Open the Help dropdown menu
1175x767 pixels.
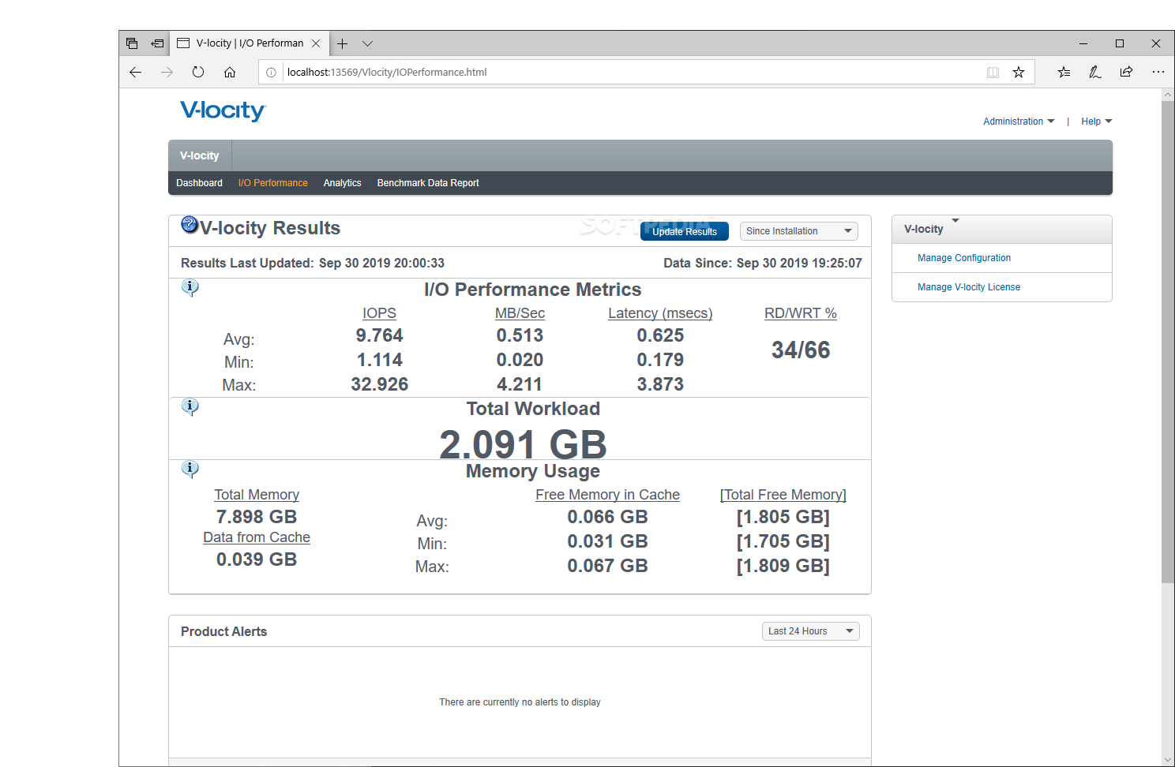click(1097, 122)
